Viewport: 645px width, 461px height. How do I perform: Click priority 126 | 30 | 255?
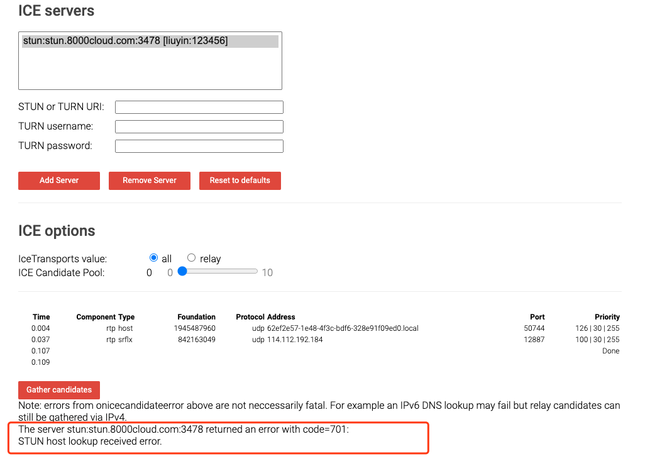(597, 328)
